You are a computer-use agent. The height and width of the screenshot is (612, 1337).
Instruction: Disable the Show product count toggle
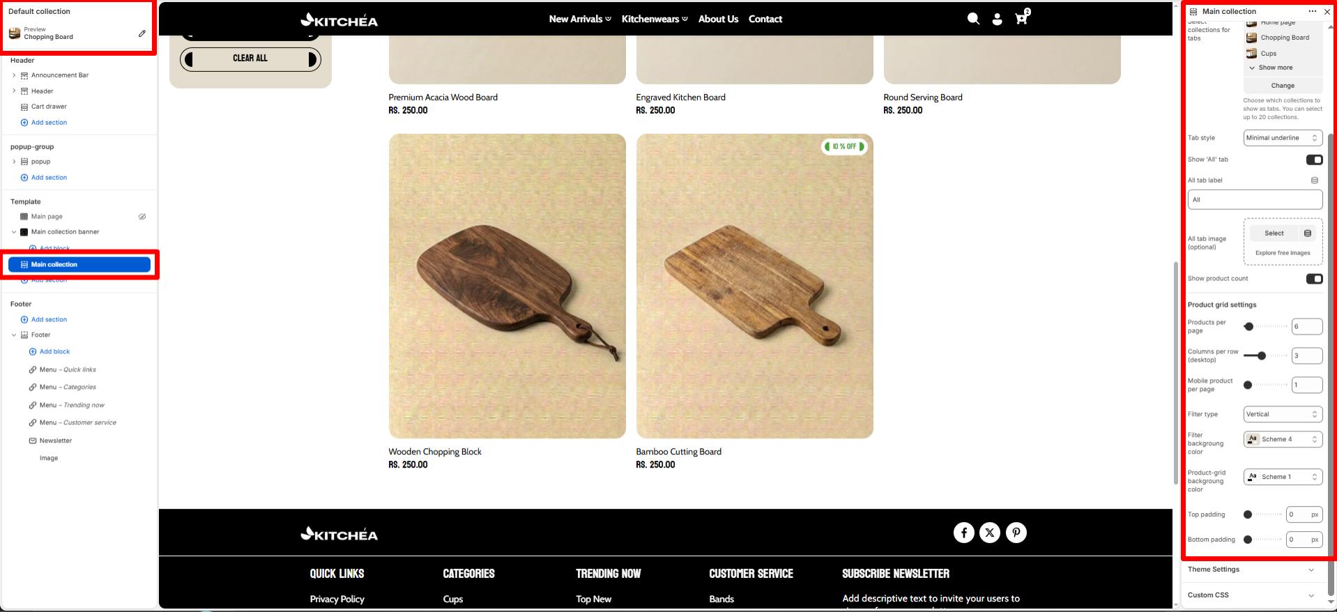pos(1314,278)
